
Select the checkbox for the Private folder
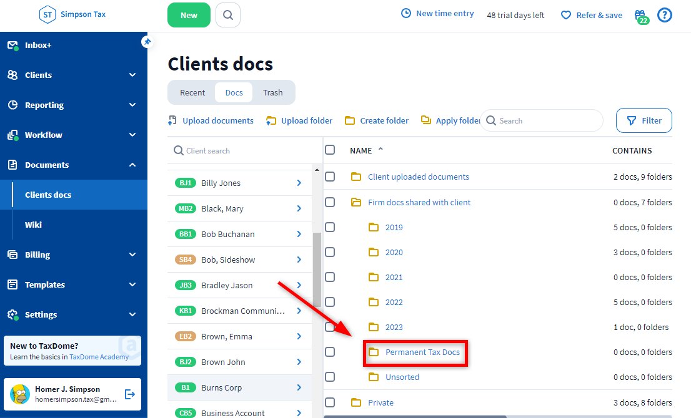[330, 402]
